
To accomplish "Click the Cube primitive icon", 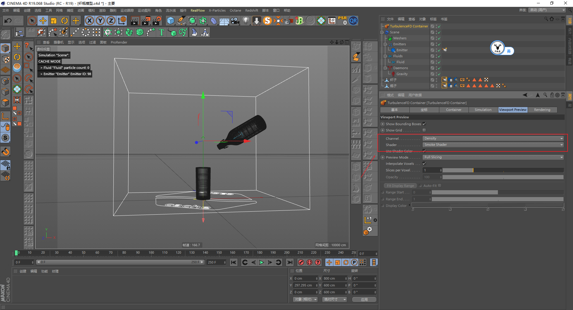I will tap(170, 21).
